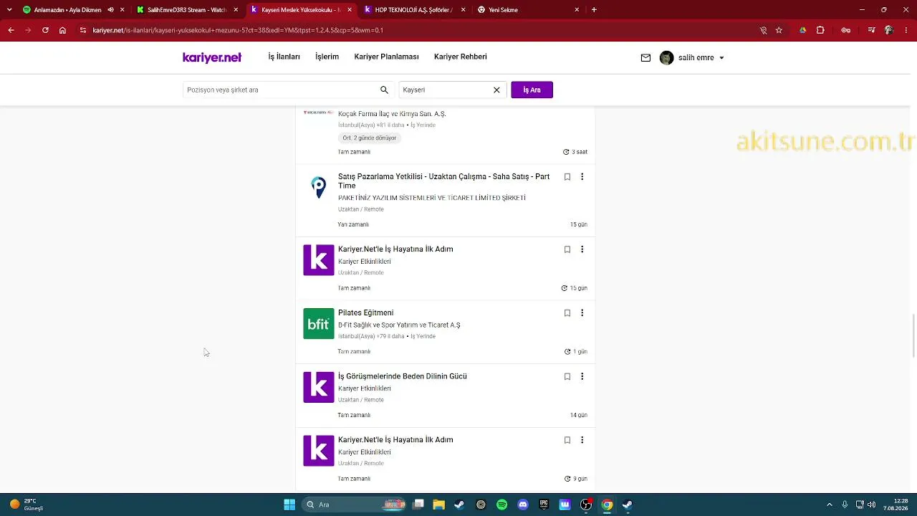Expand the salih emre account dropdown arrow

[721, 58]
